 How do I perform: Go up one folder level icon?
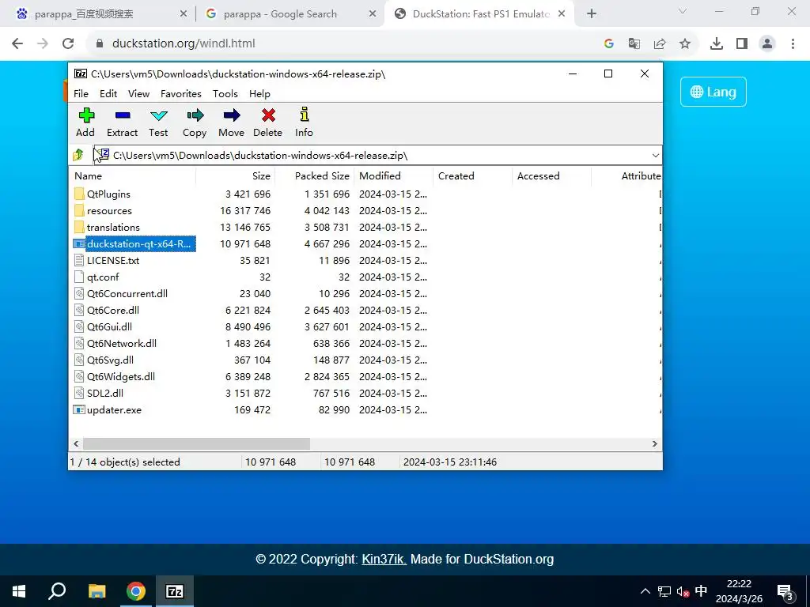click(x=78, y=154)
